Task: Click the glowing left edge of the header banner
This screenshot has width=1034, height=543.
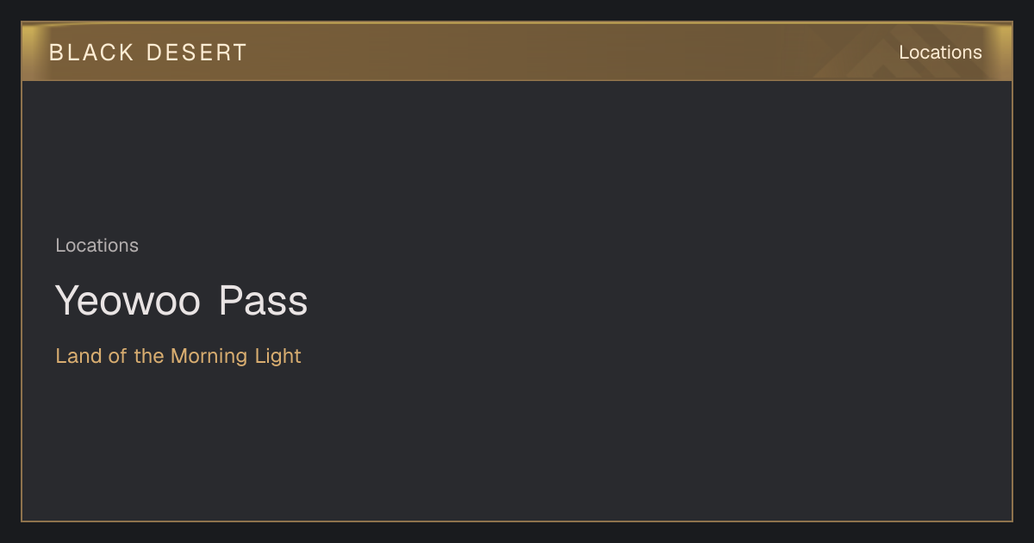Action: (x=31, y=52)
